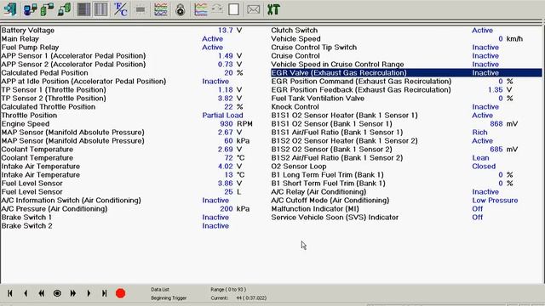545x306 pixels.
Task: Open the multi-line graph view icon
Action: (161, 9)
